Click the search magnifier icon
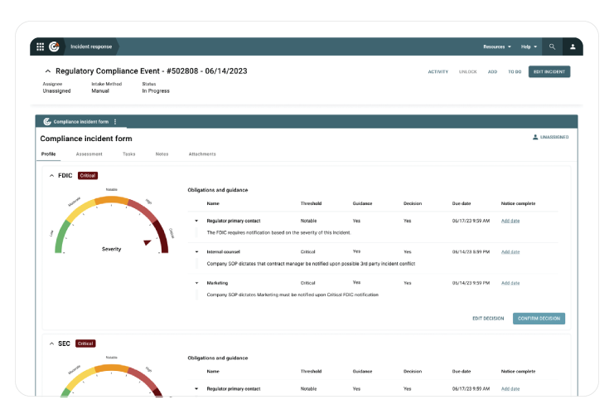 552,46
